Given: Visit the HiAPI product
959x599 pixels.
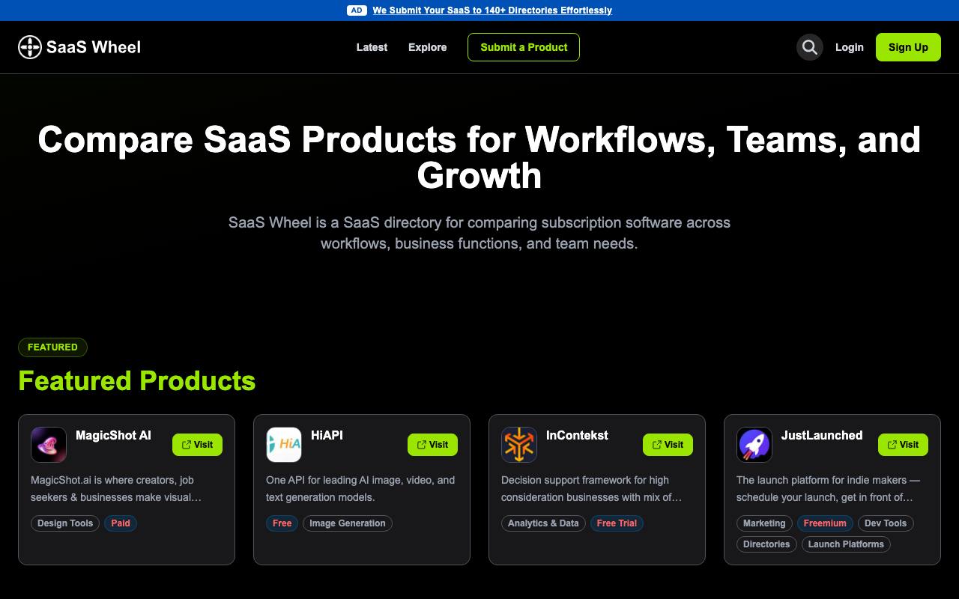Looking at the screenshot, I should [x=432, y=445].
